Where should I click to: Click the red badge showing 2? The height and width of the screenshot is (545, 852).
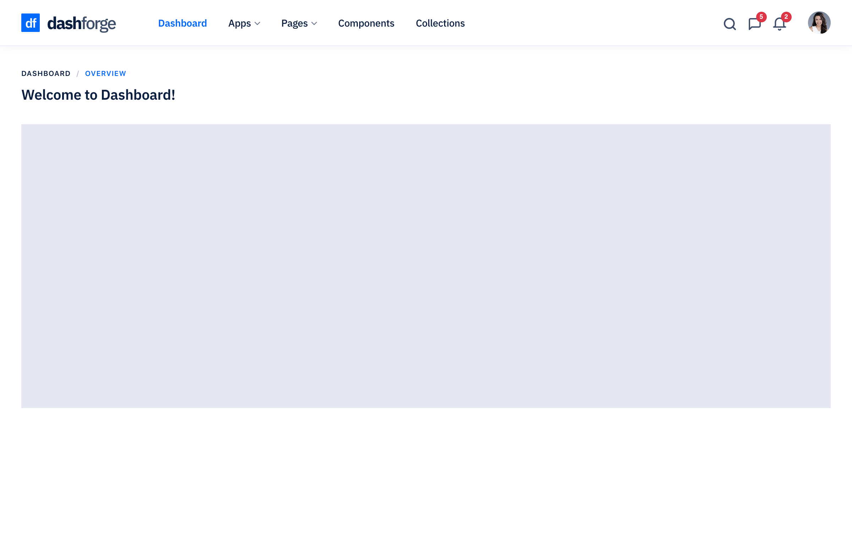click(x=786, y=17)
